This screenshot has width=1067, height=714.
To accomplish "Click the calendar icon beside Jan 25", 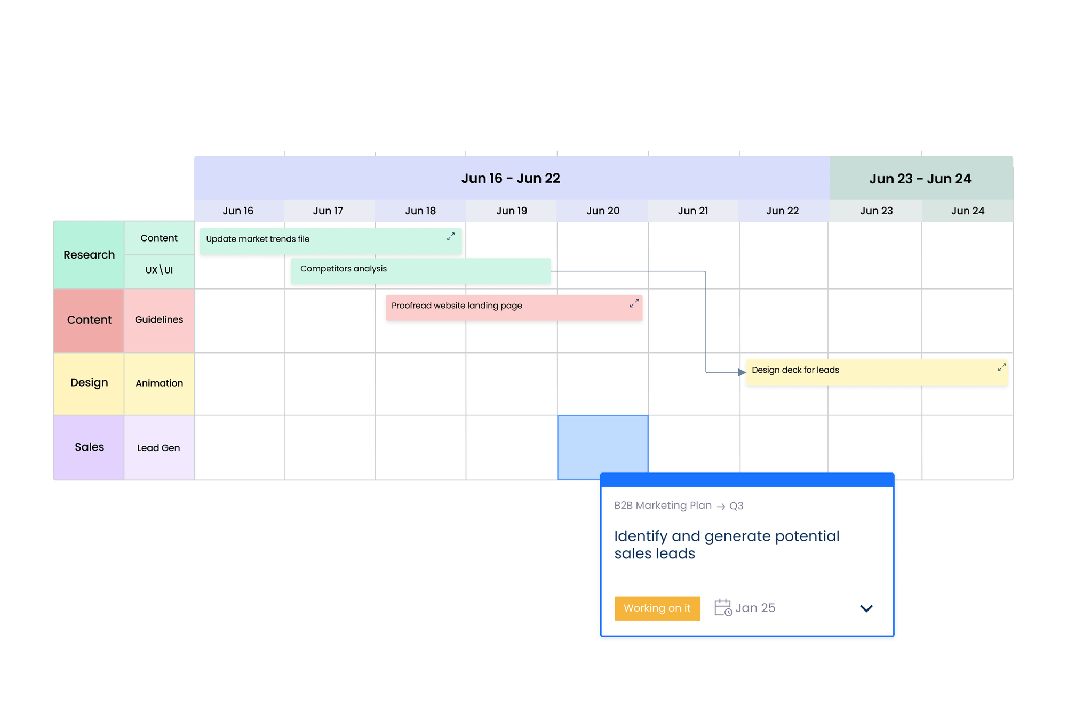I will coord(722,608).
